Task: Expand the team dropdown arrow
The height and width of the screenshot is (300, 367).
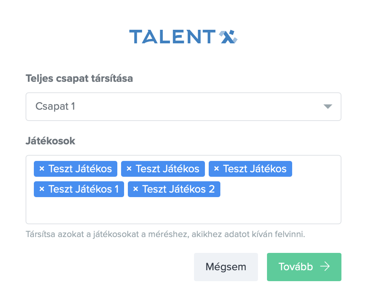Action: [x=328, y=107]
